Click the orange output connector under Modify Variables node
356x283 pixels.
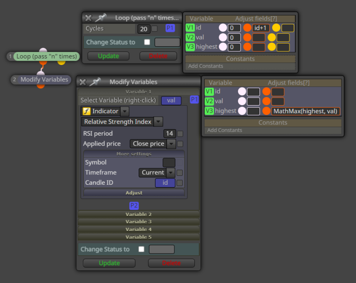pos(41,86)
